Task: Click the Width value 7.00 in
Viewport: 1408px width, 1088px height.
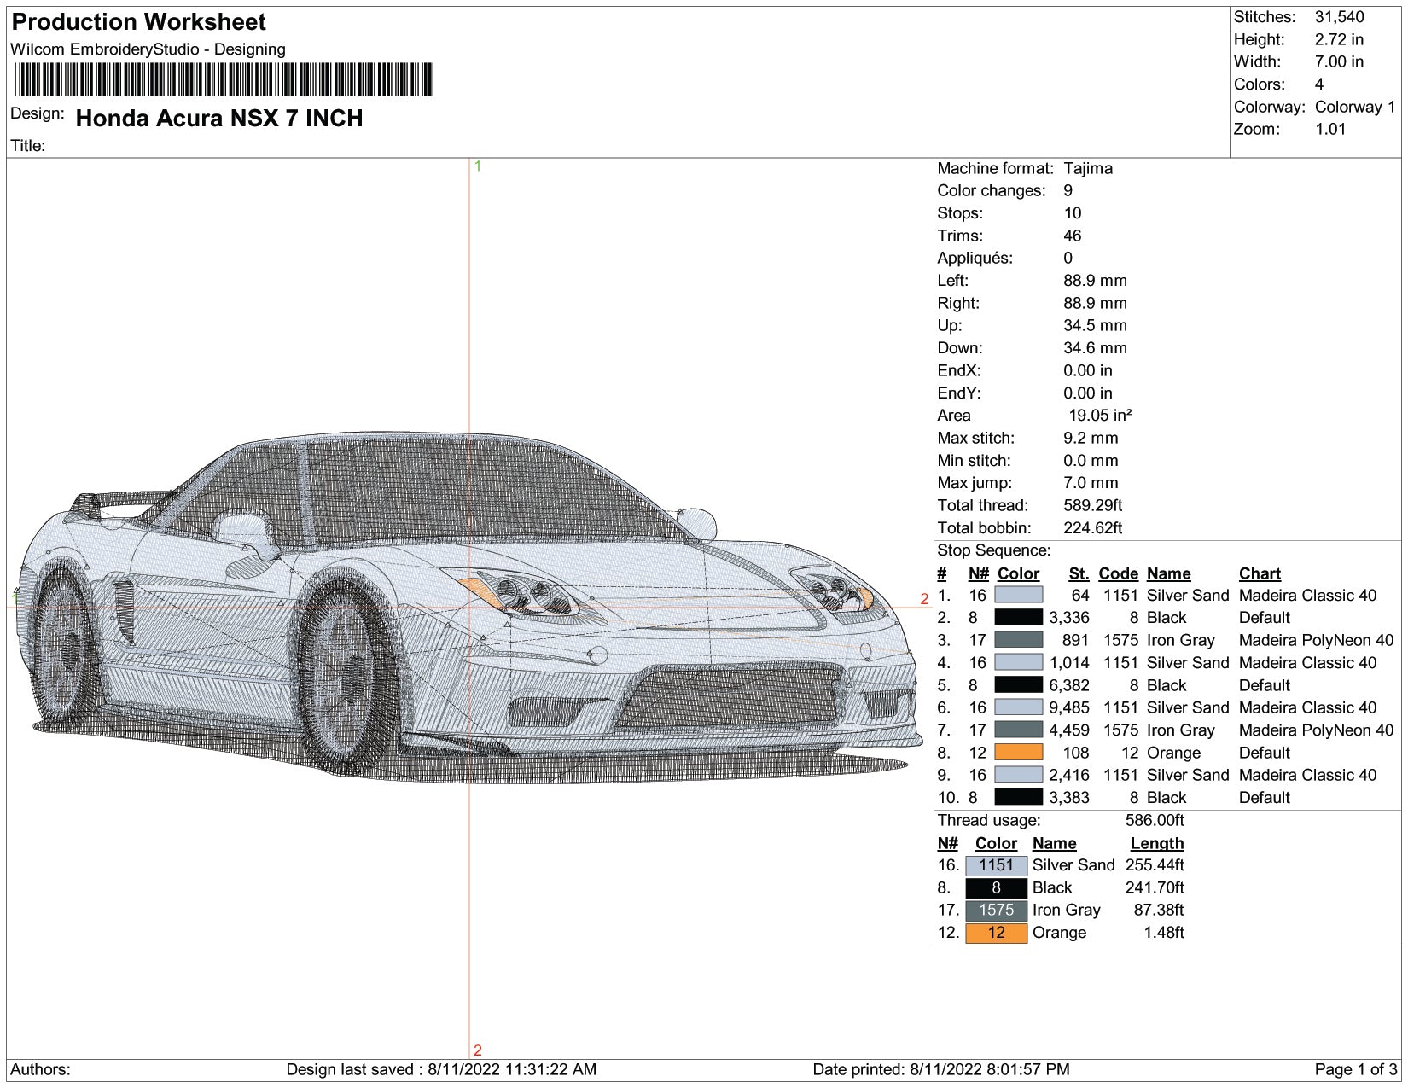Action: (x=1339, y=61)
